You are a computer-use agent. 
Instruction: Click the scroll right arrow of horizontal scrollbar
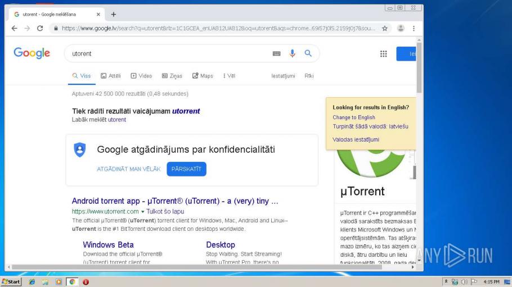click(413, 267)
